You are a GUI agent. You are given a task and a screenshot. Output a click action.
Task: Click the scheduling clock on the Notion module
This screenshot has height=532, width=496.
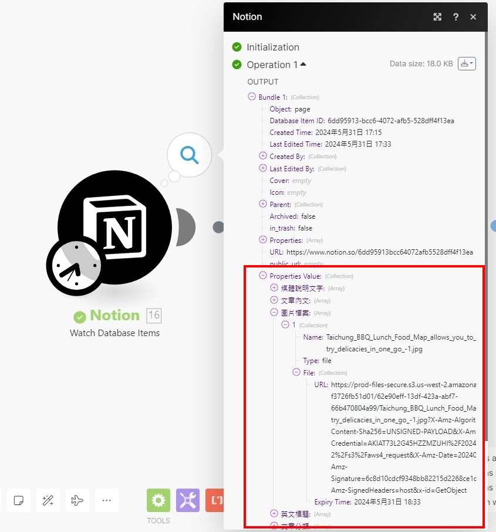[75, 266]
